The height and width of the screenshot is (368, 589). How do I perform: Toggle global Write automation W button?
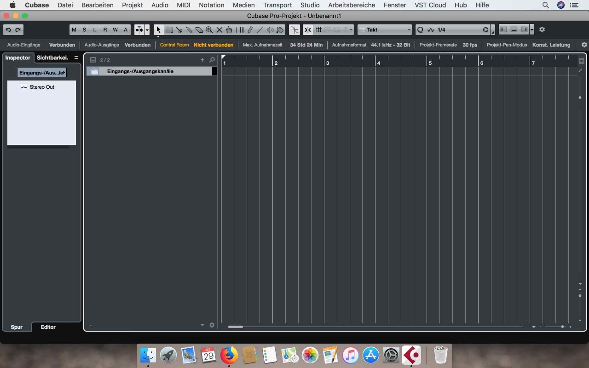115,30
